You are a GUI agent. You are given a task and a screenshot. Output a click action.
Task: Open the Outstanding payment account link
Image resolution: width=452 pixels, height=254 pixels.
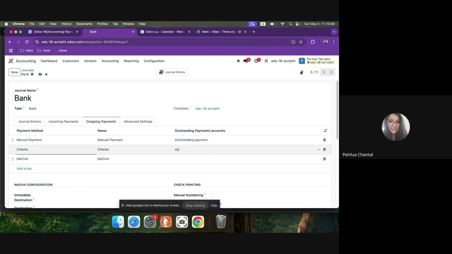pos(191,140)
